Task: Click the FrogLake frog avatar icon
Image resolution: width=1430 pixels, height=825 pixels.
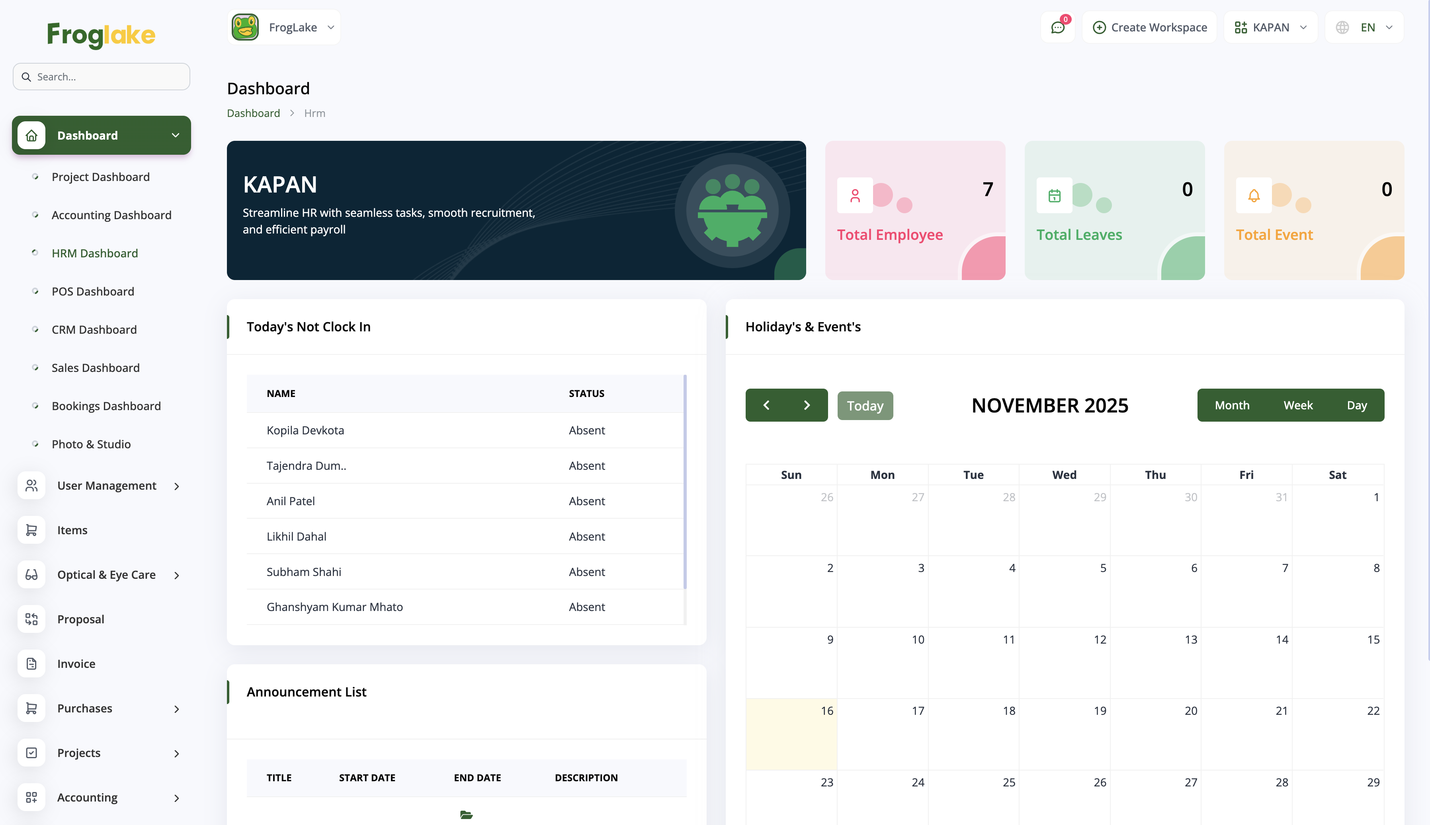Action: [245, 27]
